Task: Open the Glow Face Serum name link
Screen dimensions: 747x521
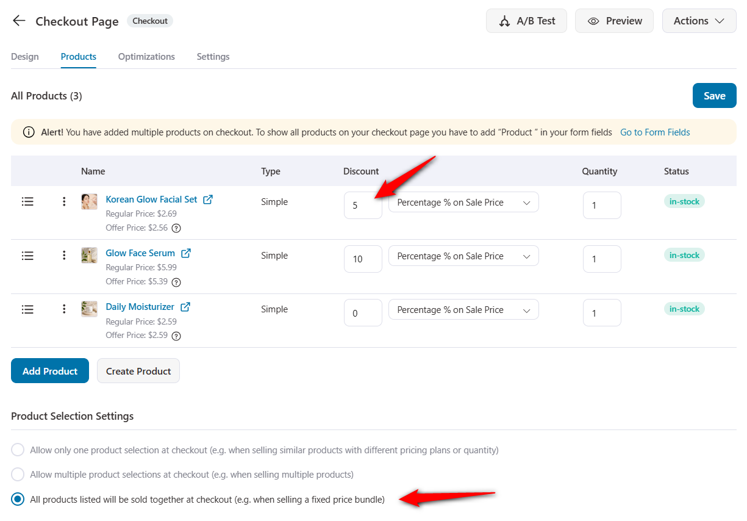Action: (140, 253)
